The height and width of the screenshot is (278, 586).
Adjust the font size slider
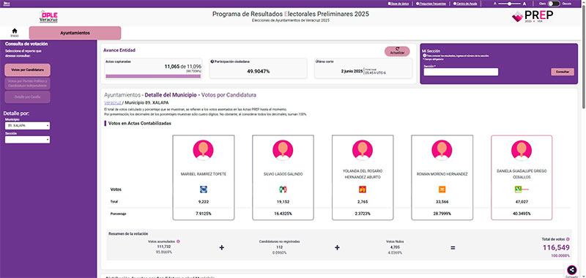[x=509, y=4]
